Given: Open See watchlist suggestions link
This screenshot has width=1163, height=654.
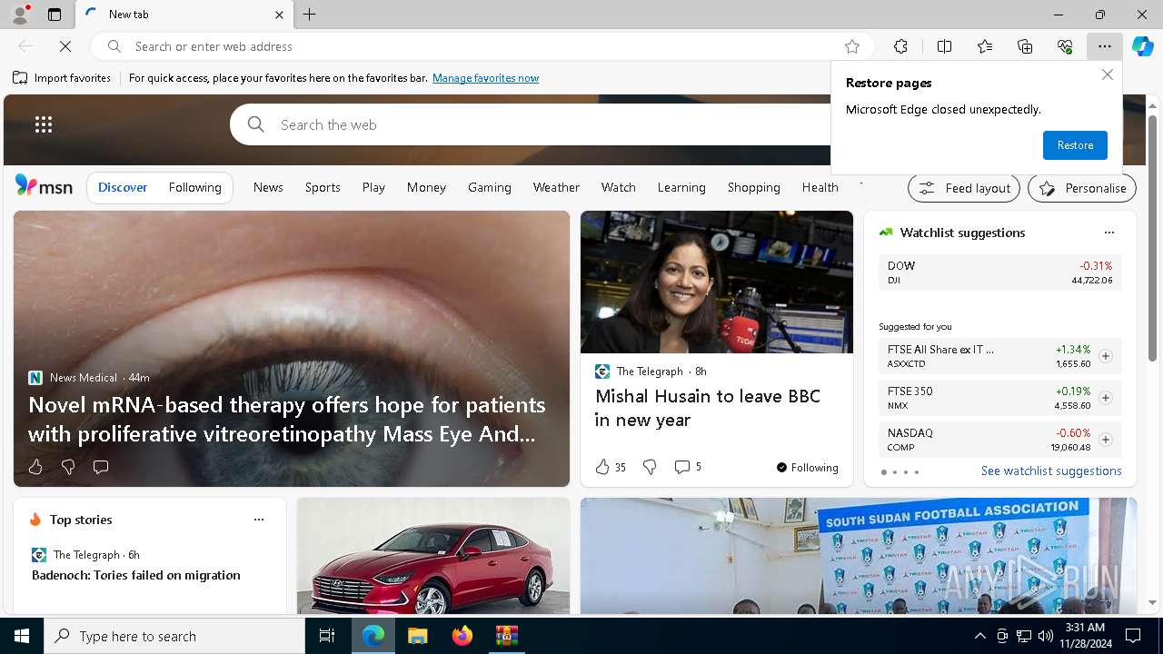Looking at the screenshot, I should [x=1051, y=471].
